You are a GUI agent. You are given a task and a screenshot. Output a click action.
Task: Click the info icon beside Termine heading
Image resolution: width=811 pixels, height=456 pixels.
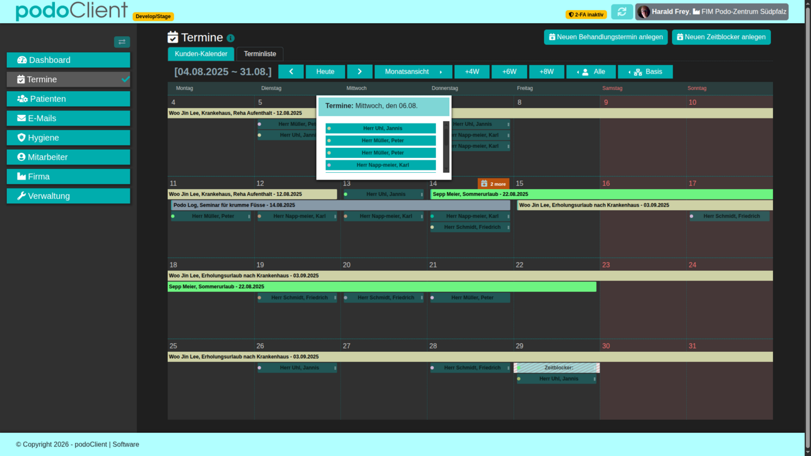[x=231, y=38]
